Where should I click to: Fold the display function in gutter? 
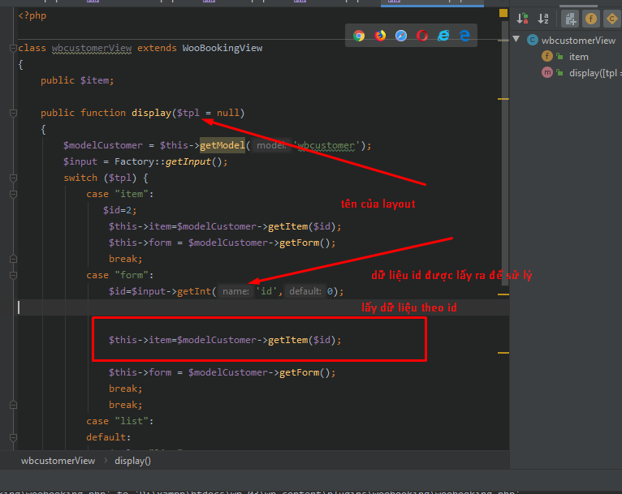[x=14, y=113]
